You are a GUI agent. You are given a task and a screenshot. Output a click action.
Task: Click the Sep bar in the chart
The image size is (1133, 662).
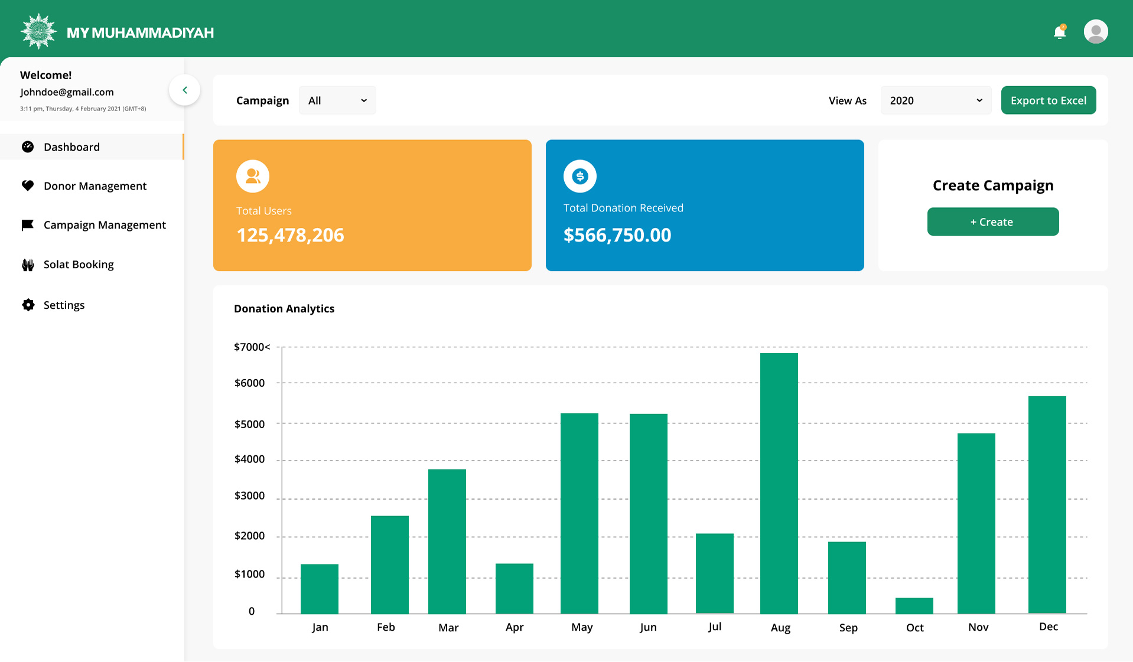(x=847, y=578)
